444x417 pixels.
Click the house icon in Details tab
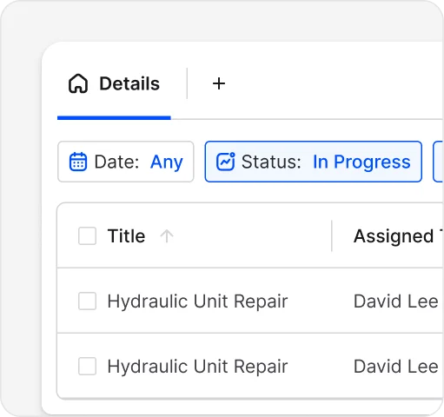tap(78, 84)
